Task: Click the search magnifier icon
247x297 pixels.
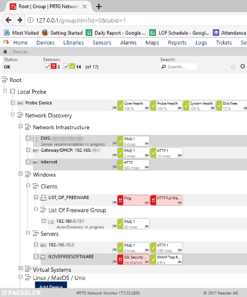Action: (164, 67)
